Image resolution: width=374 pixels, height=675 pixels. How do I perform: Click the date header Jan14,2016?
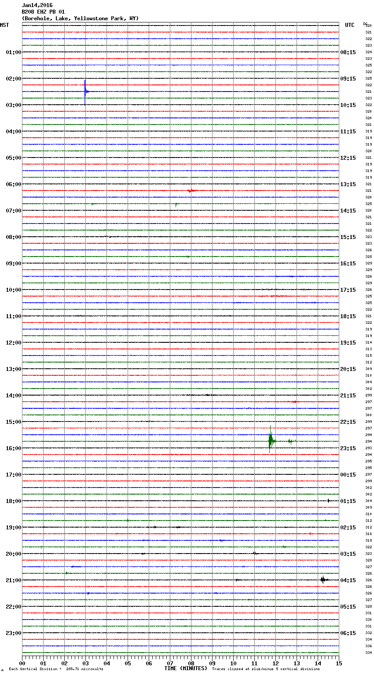[37, 5]
